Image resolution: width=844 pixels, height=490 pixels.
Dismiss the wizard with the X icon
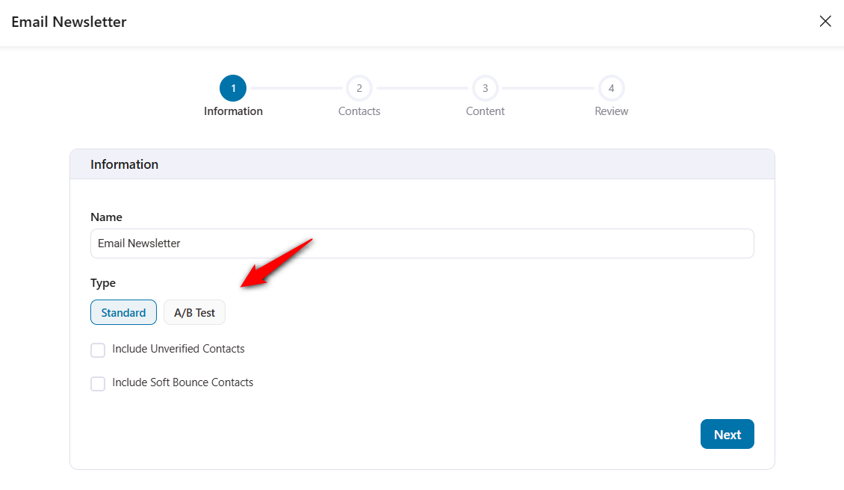[825, 21]
